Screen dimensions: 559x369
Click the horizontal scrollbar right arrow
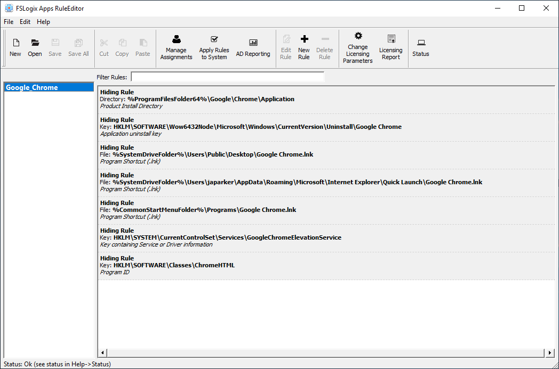click(550, 352)
